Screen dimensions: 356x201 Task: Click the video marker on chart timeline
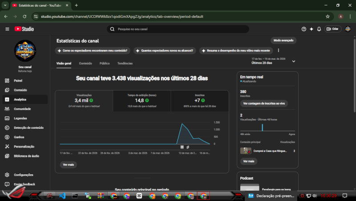click(182, 147)
